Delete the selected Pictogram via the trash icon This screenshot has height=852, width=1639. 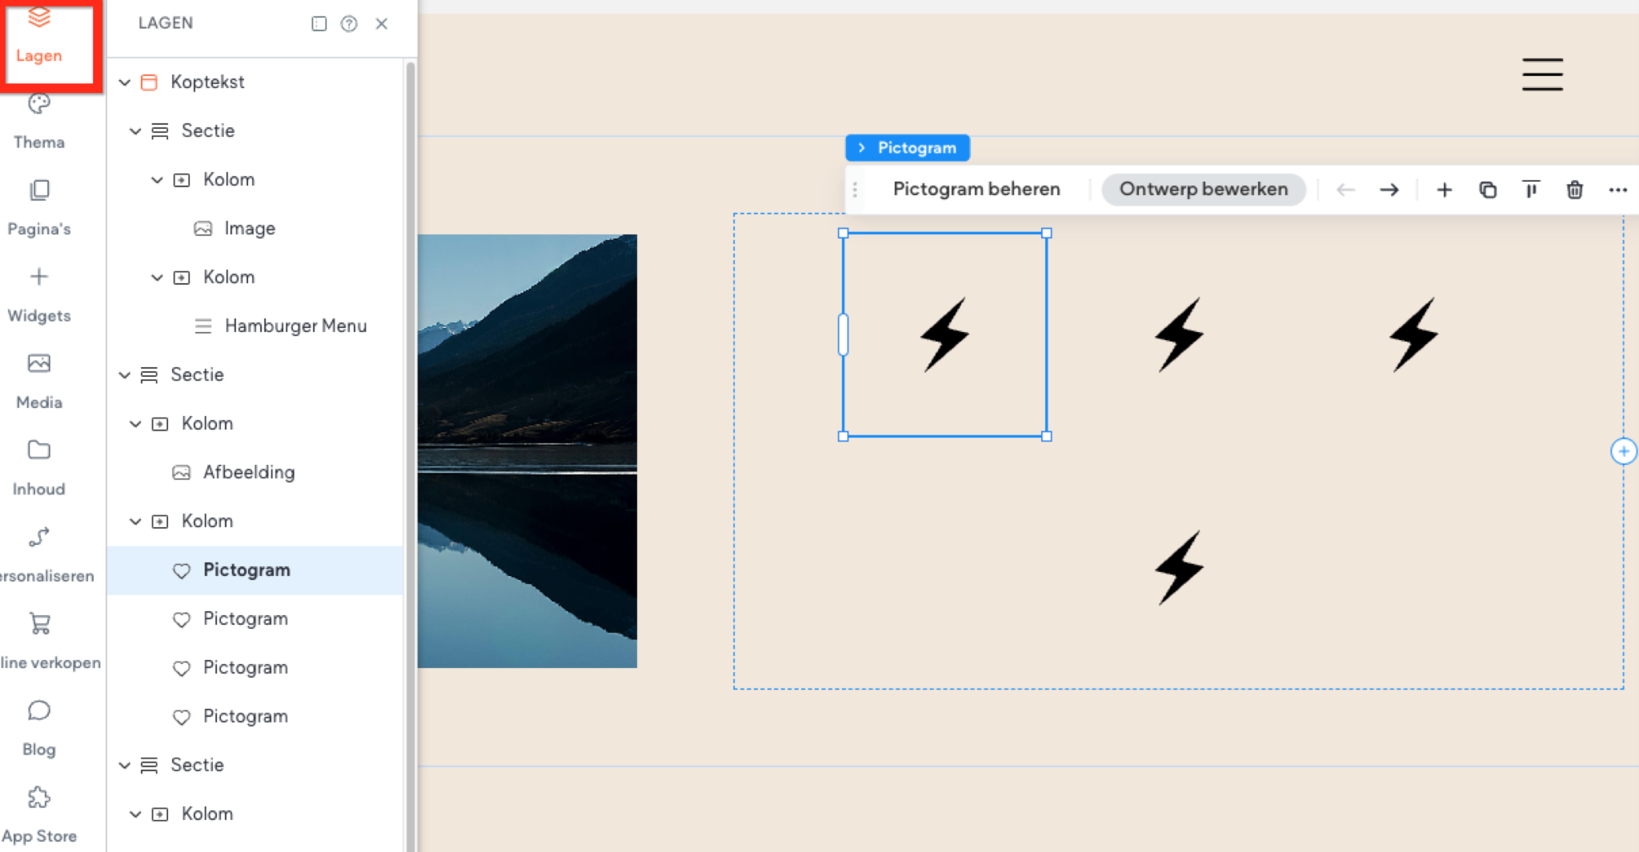pos(1573,190)
